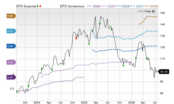The image size is (174, 104).
Task: Click the 140 price axis label
Action: 162,25
